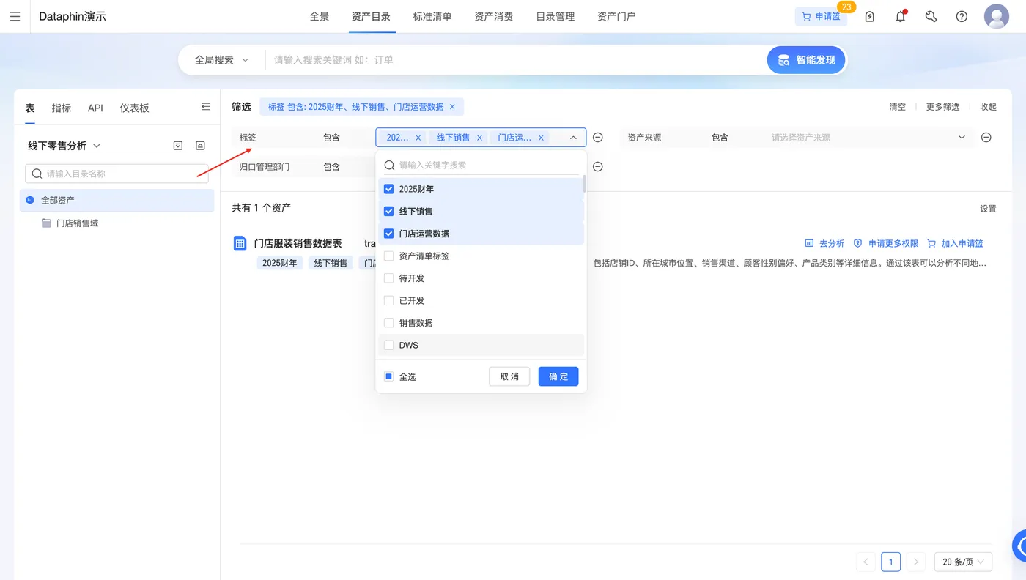The height and width of the screenshot is (580, 1026).
Task: Click the 去分析 analysis link
Action: click(x=824, y=244)
